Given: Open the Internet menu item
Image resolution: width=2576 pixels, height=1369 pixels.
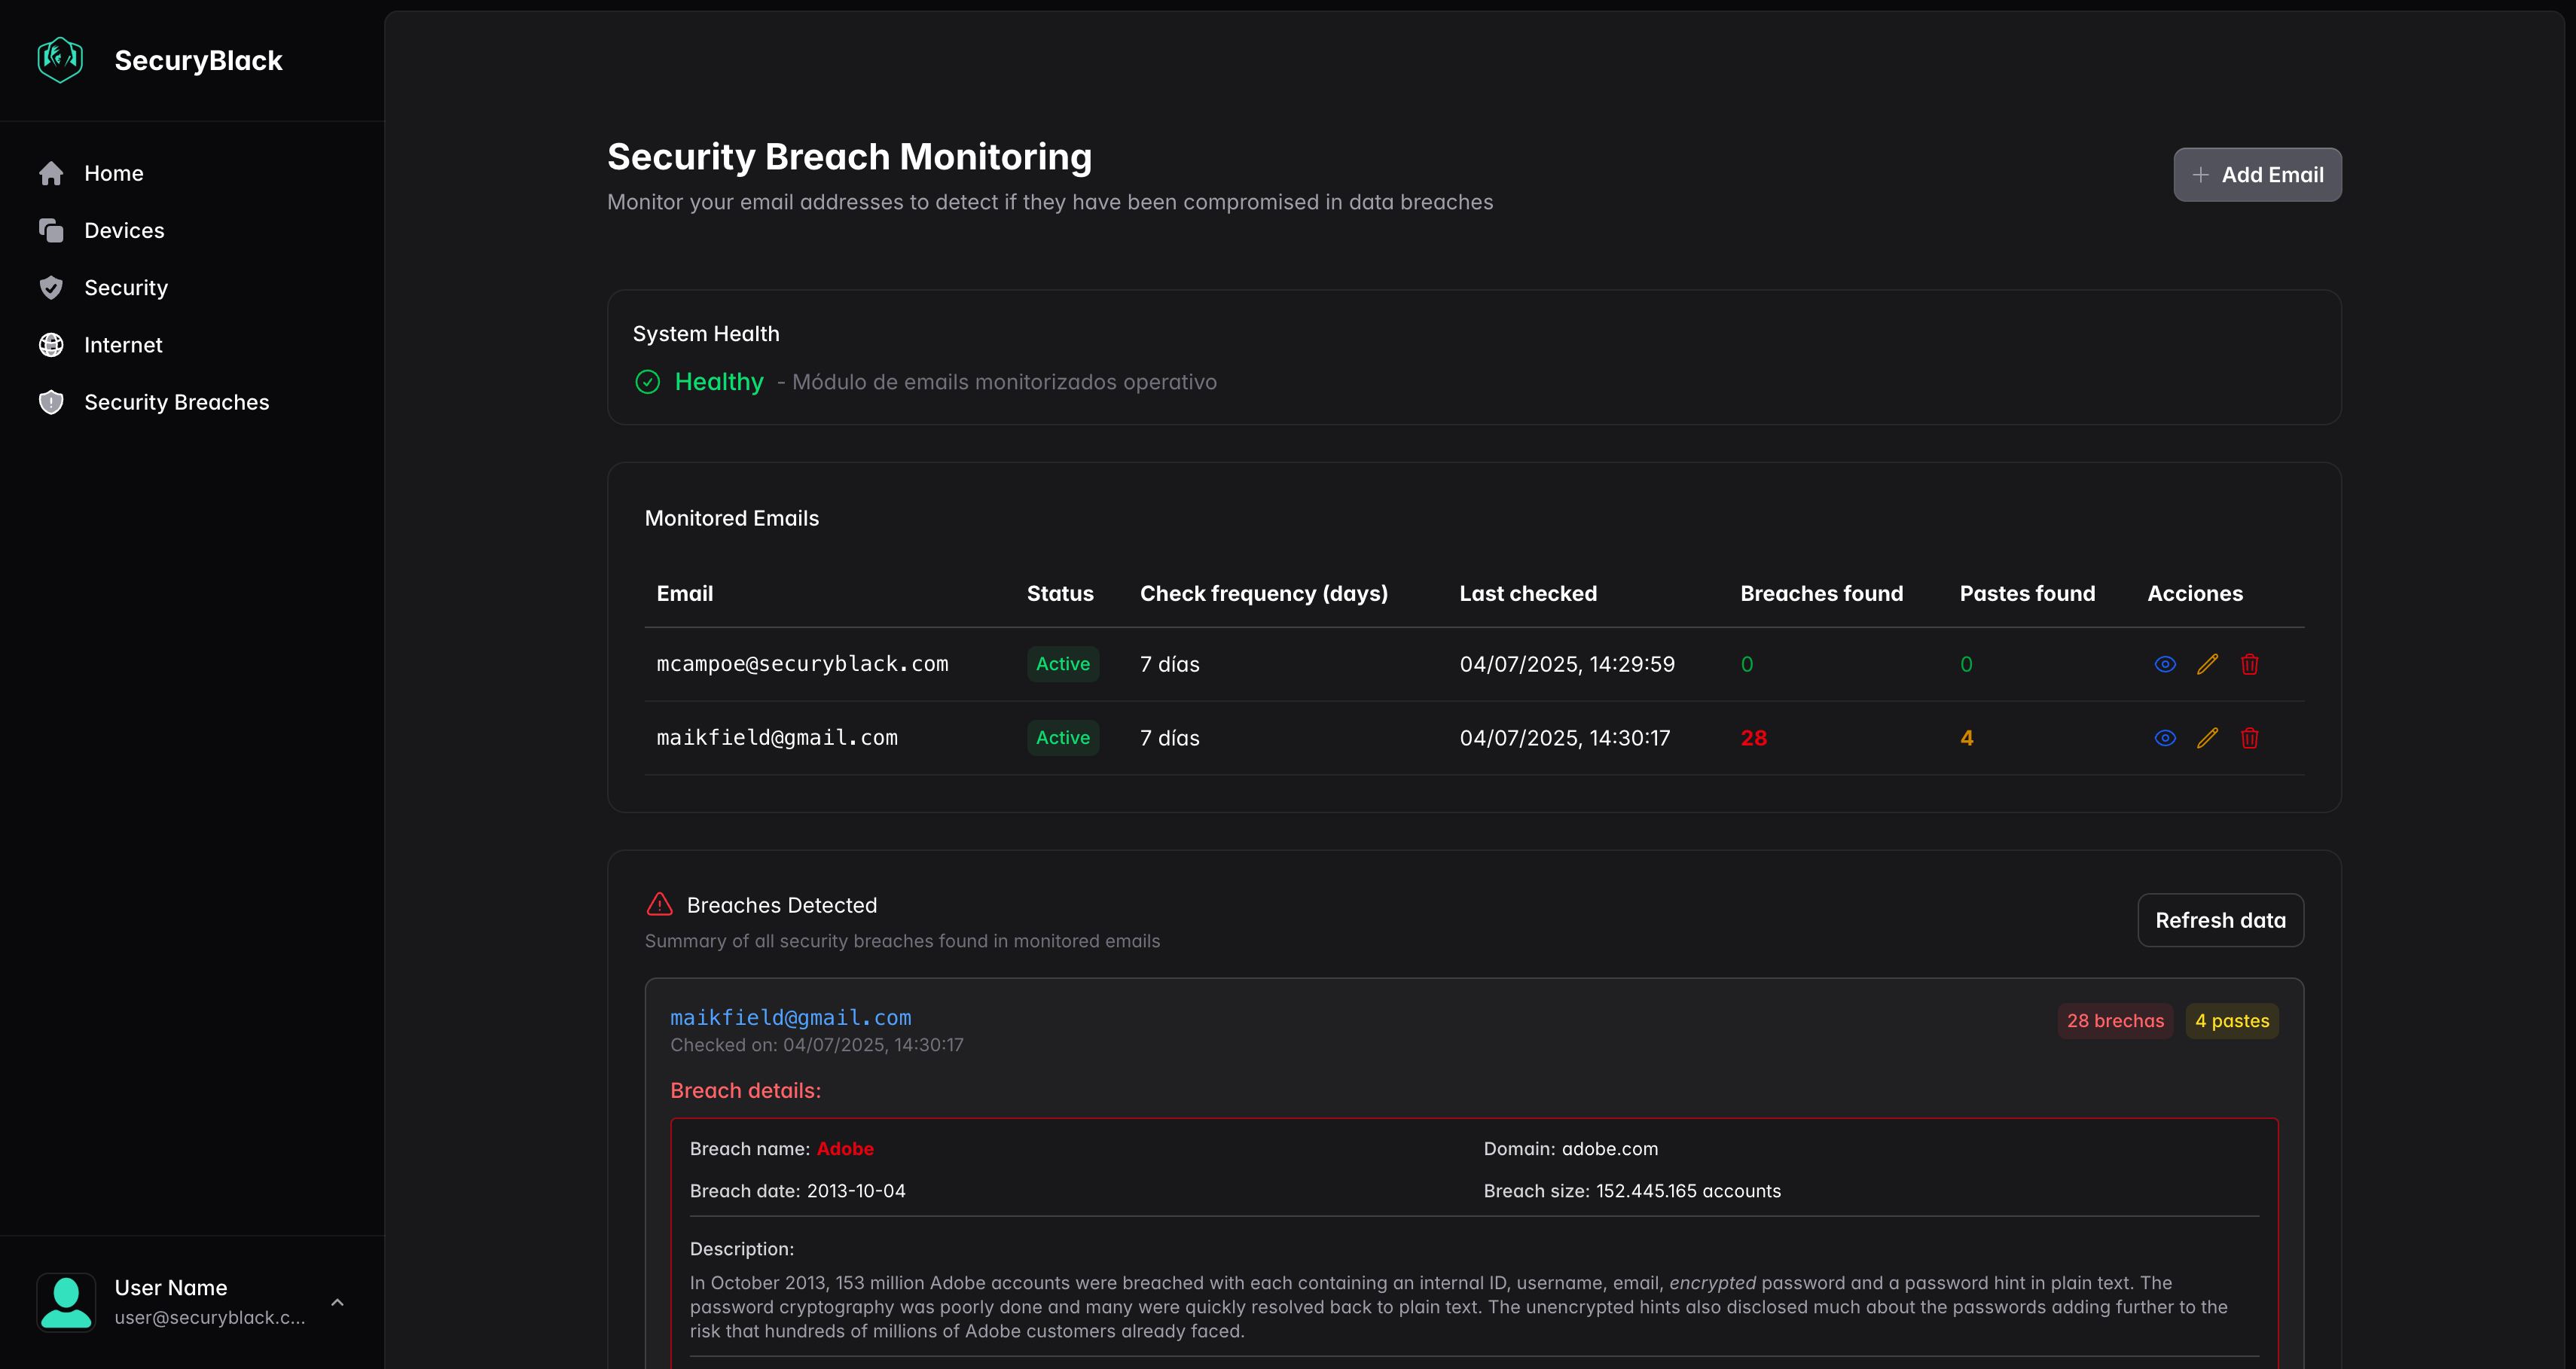Looking at the screenshot, I should 192,345.
